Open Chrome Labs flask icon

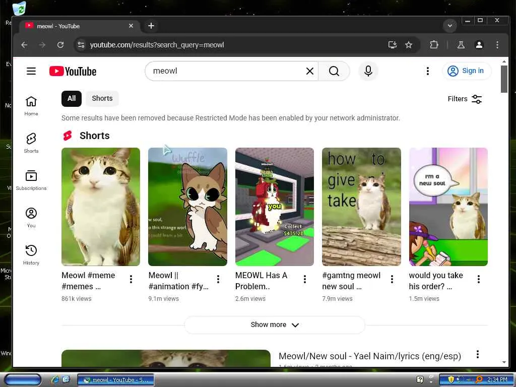tap(461, 45)
